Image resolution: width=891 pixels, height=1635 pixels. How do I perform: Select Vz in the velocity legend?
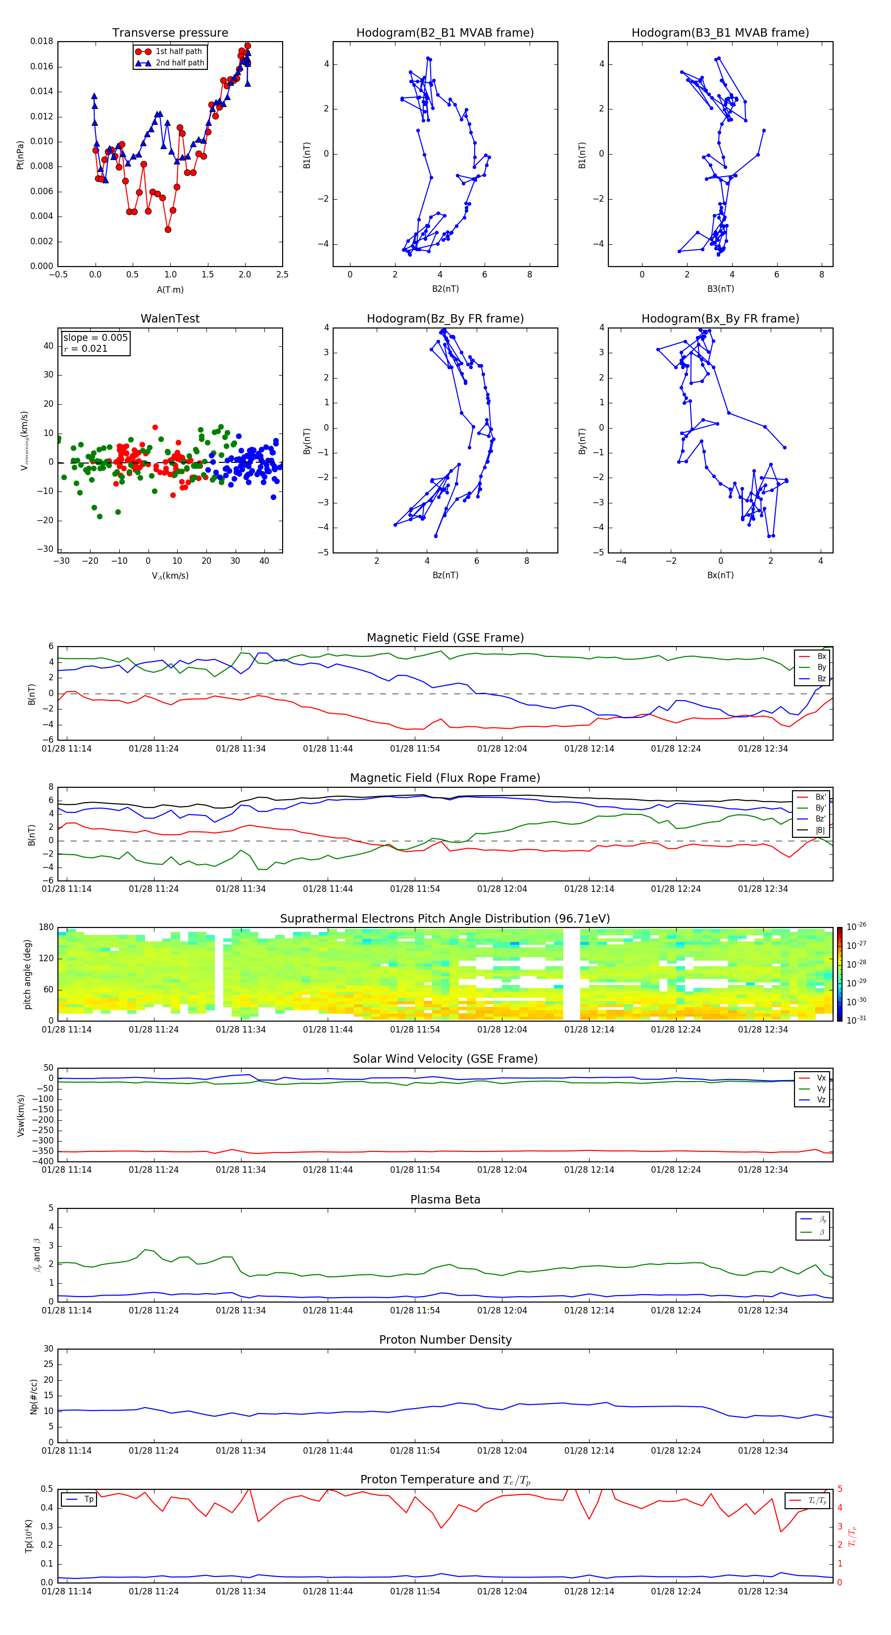[812, 1100]
